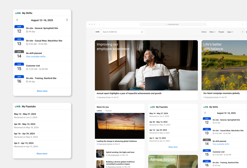Click the ACME logo in the header
Image resolution: width=247 pixels, height=168 pixels.
(x=97, y=32)
